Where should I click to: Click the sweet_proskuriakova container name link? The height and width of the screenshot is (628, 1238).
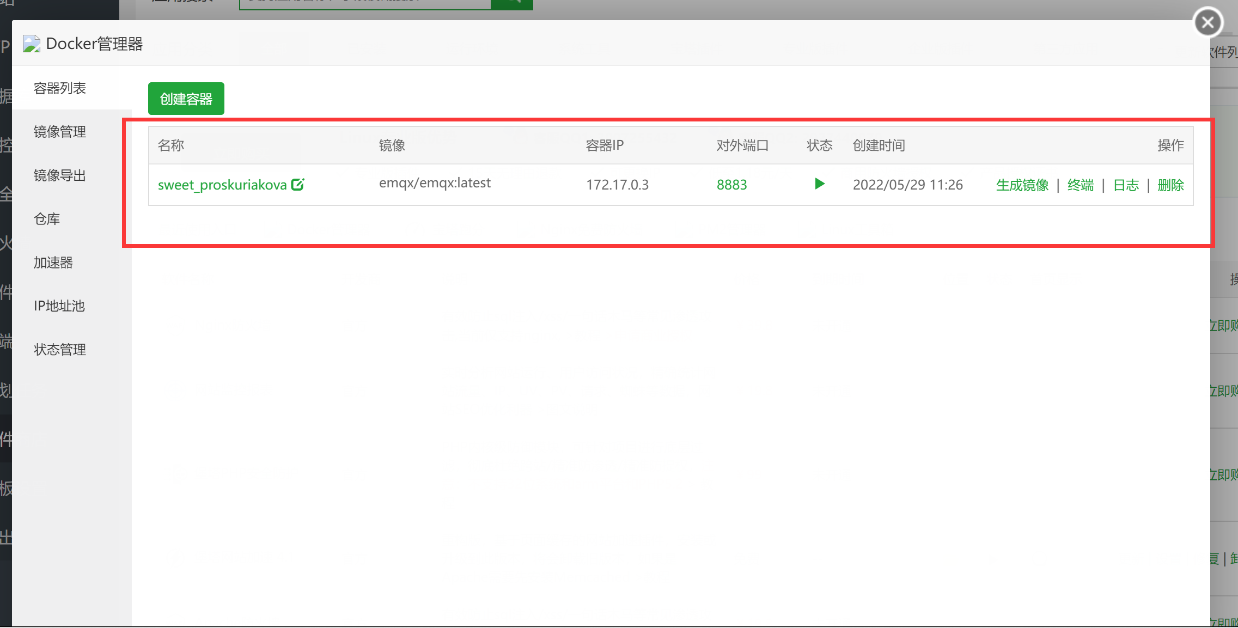pos(222,185)
